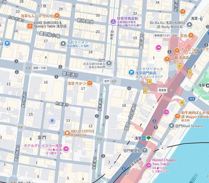Image resolution: width=209 pixels, height=183 pixels.
Task: Open the 仲見世商店街 shopping street marker
Action: pyautogui.click(x=113, y=22)
